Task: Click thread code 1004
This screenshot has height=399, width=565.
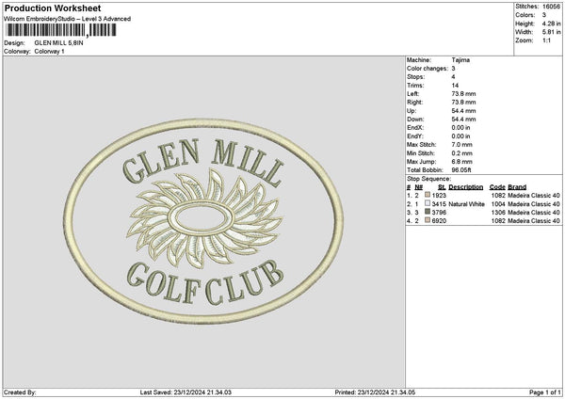Action: coord(498,204)
